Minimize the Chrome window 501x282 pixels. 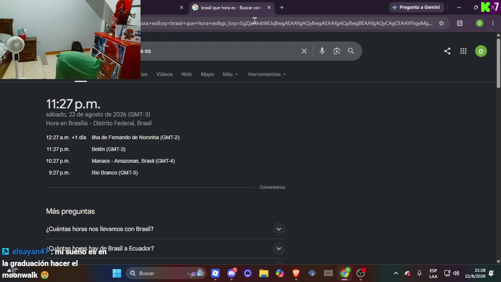click(x=459, y=7)
